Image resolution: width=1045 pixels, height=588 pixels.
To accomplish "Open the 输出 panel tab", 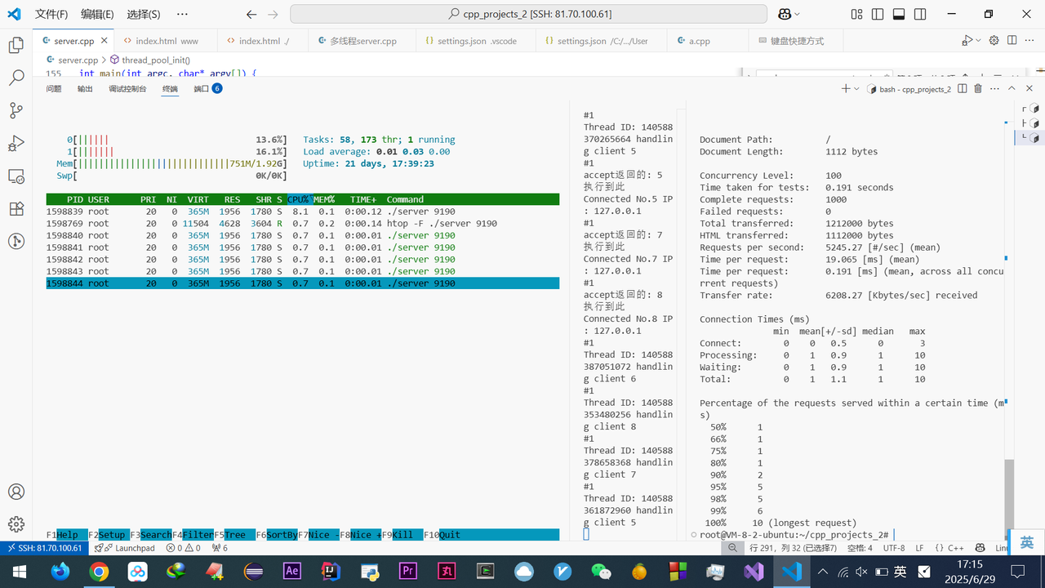I will click(85, 89).
